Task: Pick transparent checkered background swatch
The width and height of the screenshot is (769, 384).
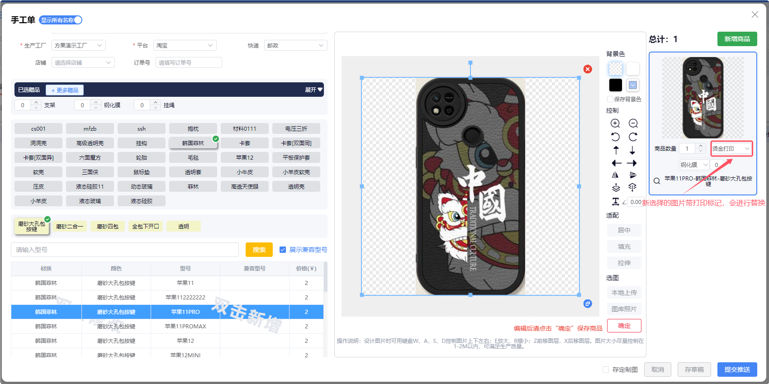Action: pyautogui.click(x=616, y=69)
